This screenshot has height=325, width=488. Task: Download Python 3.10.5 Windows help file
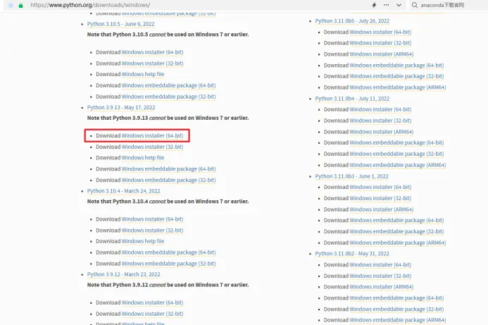point(143,74)
